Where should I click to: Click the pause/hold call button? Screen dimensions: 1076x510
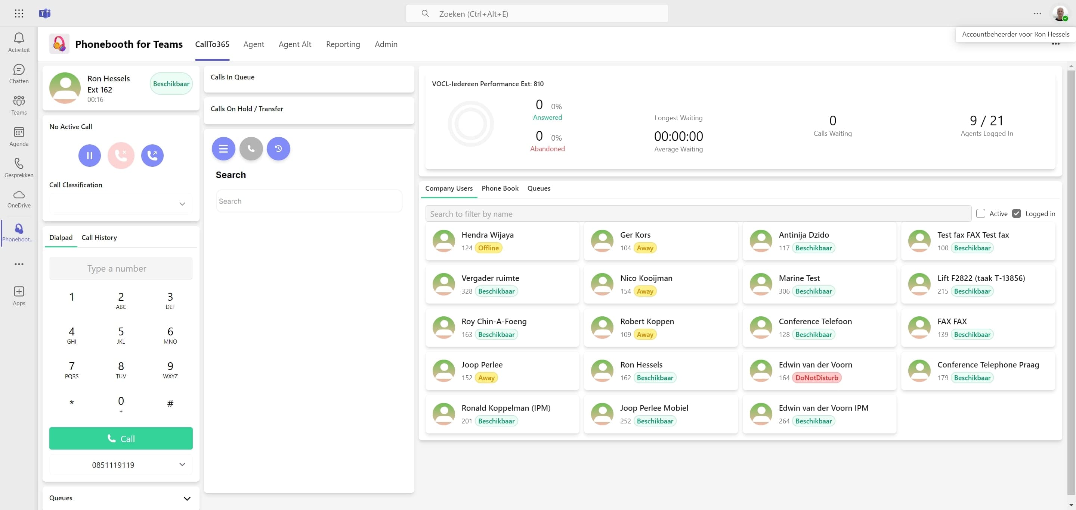89,156
